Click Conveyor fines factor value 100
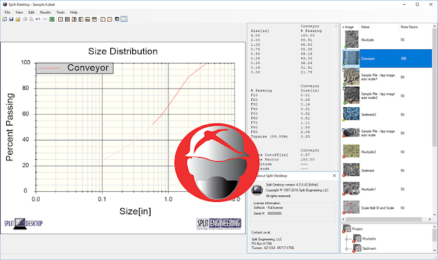The image size is (438, 260). 403,59
